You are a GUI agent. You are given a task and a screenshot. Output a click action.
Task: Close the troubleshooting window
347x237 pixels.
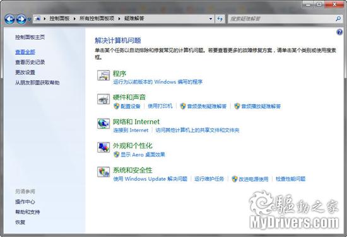coord(334,4)
